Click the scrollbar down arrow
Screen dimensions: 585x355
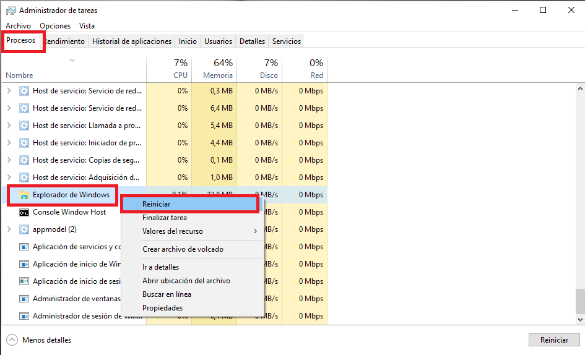[580, 319]
